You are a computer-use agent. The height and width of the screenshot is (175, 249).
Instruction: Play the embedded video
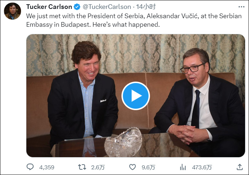(x=136, y=96)
